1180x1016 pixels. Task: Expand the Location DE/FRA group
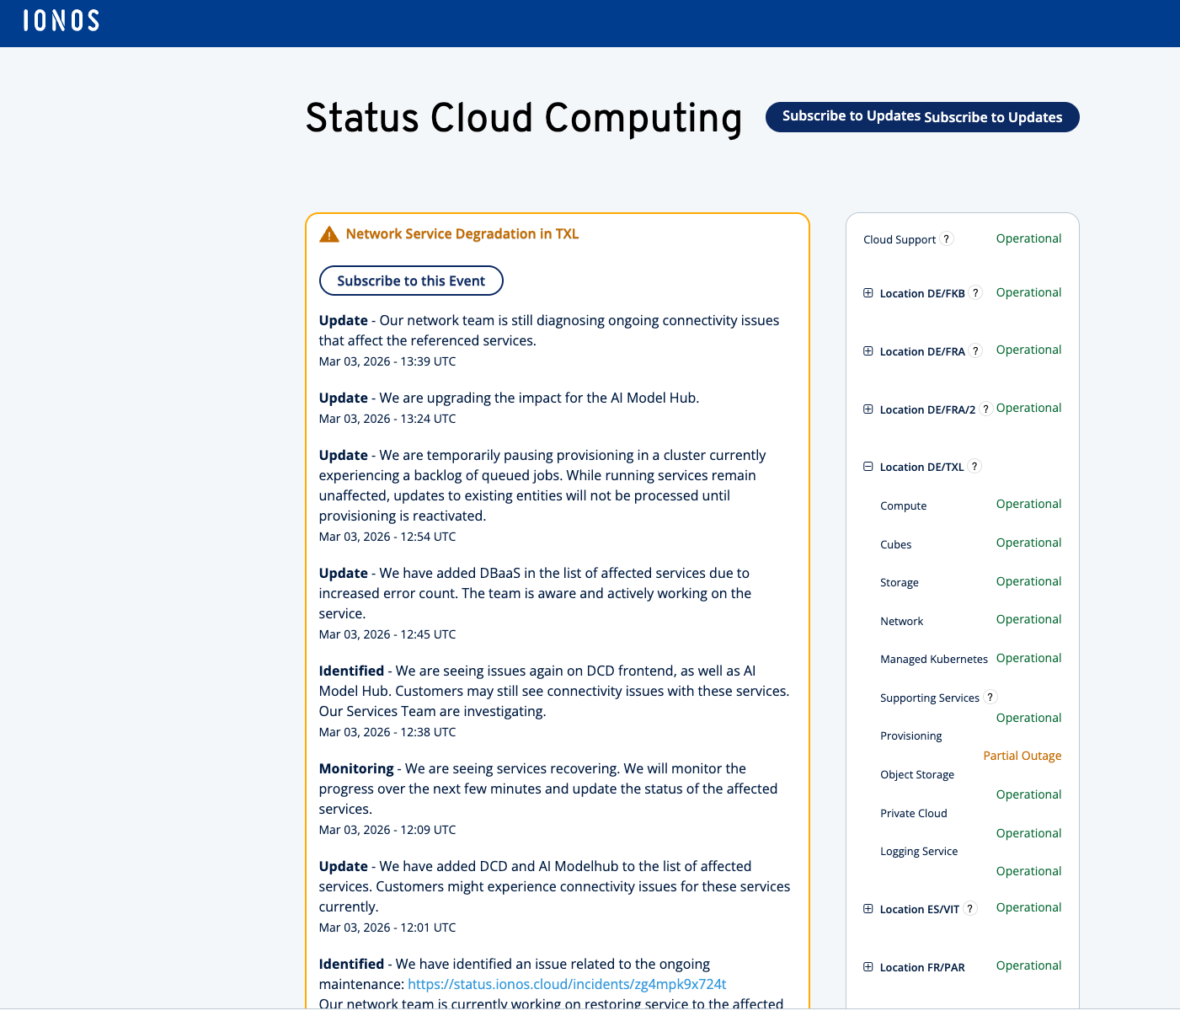pyautogui.click(x=868, y=351)
